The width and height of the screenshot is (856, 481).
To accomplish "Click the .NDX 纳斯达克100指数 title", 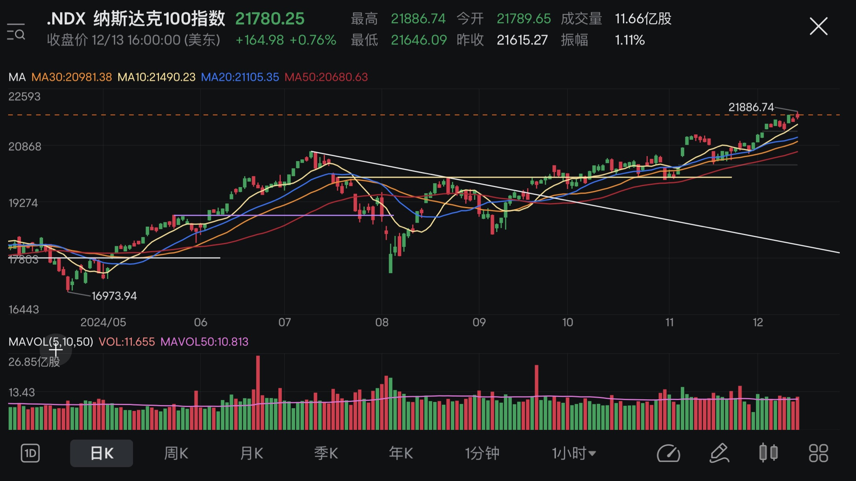I will tap(136, 18).
